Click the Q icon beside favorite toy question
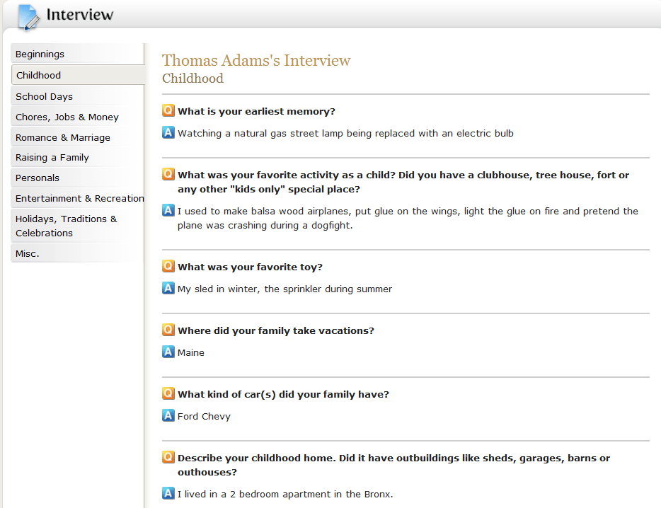Image resolution: width=661 pixels, height=508 pixels. coord(168,267)
